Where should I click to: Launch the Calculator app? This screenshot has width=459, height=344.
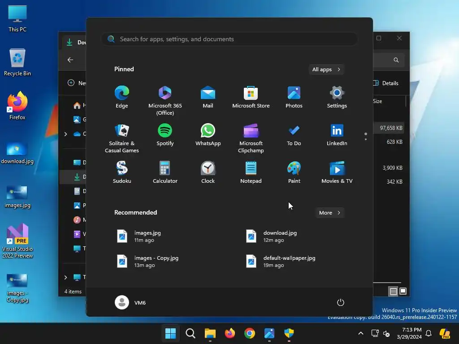165,172
